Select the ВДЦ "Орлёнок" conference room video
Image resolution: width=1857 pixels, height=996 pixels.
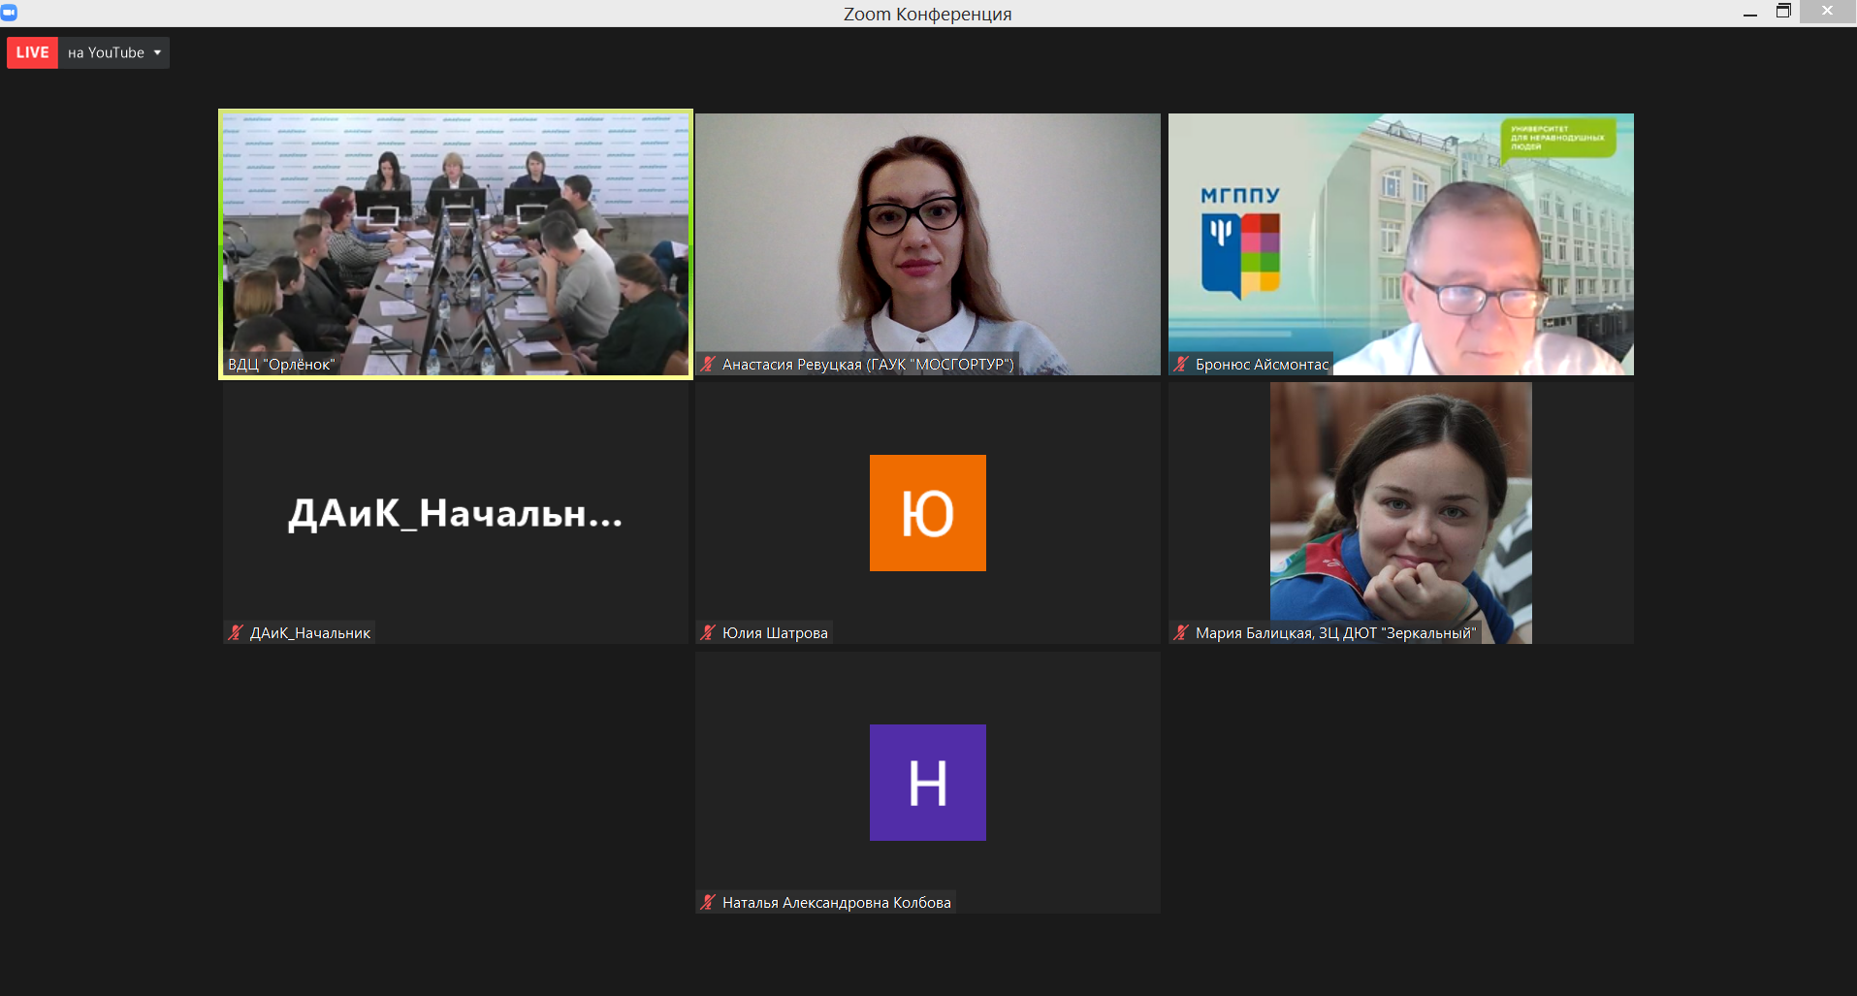(456, 242)
